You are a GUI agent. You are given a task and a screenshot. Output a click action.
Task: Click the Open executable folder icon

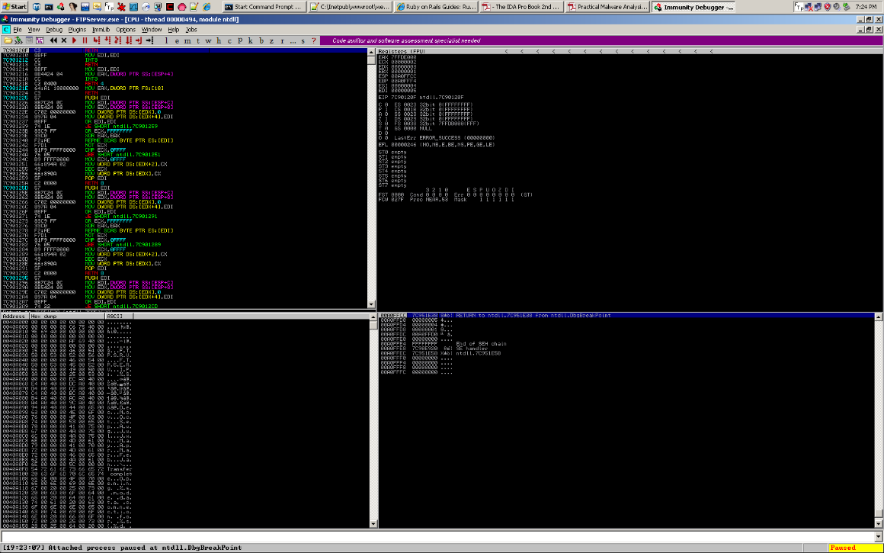pos(8,40)
